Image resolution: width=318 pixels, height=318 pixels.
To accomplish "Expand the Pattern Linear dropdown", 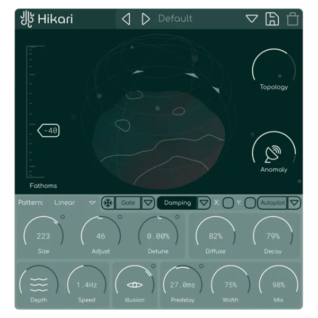I will point(93,203).
